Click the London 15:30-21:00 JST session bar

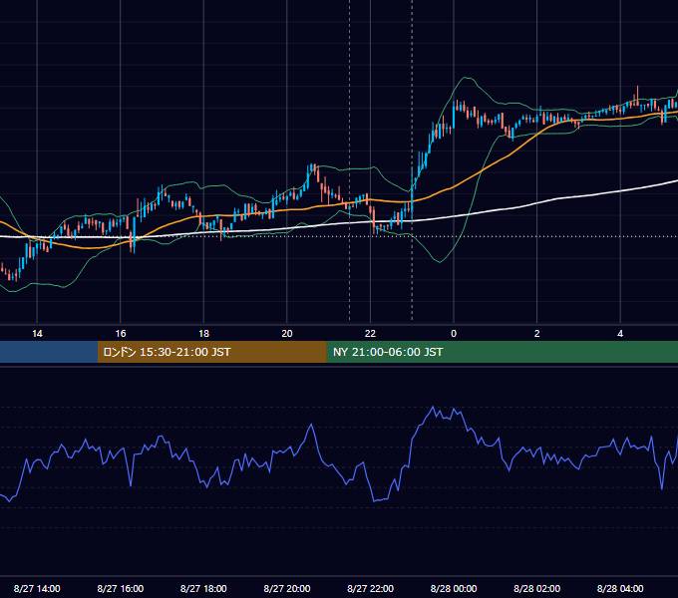211,352
